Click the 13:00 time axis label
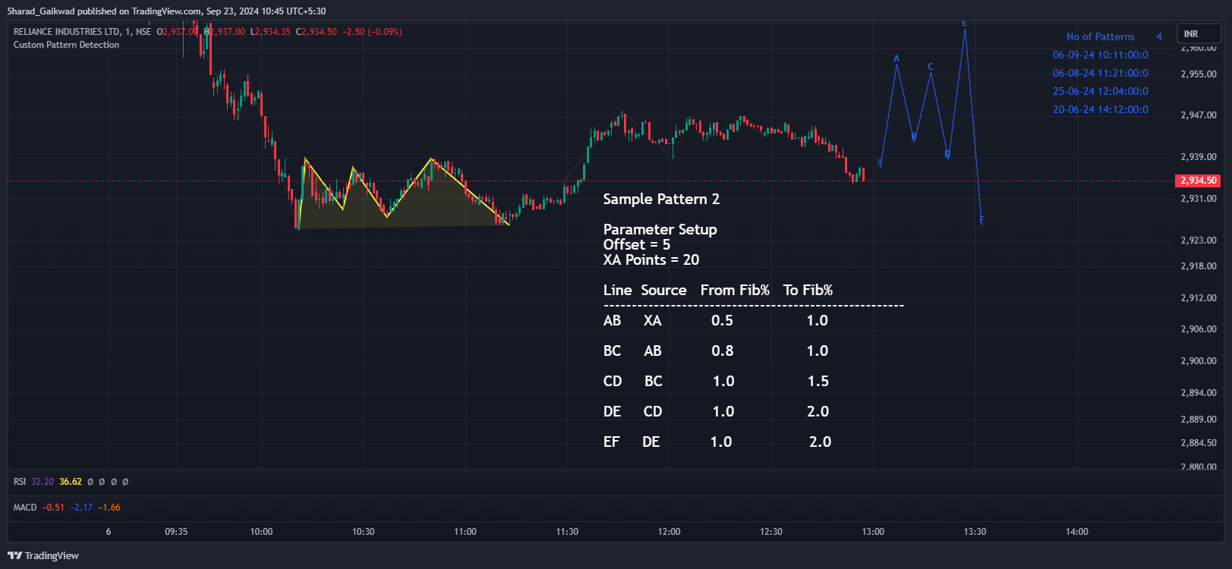 [x=873, y=532]
